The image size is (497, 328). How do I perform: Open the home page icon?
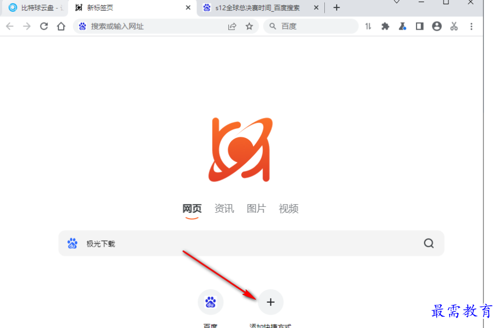(61, 26)
